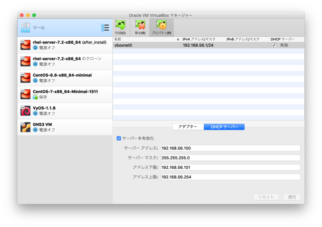Sort by the Name (名前) column header

click(147, 39)
